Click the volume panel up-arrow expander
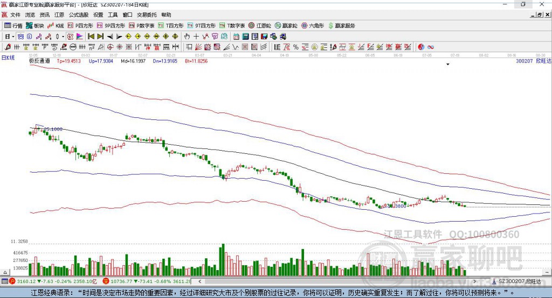Screen dimensions: 552x298 5,272
